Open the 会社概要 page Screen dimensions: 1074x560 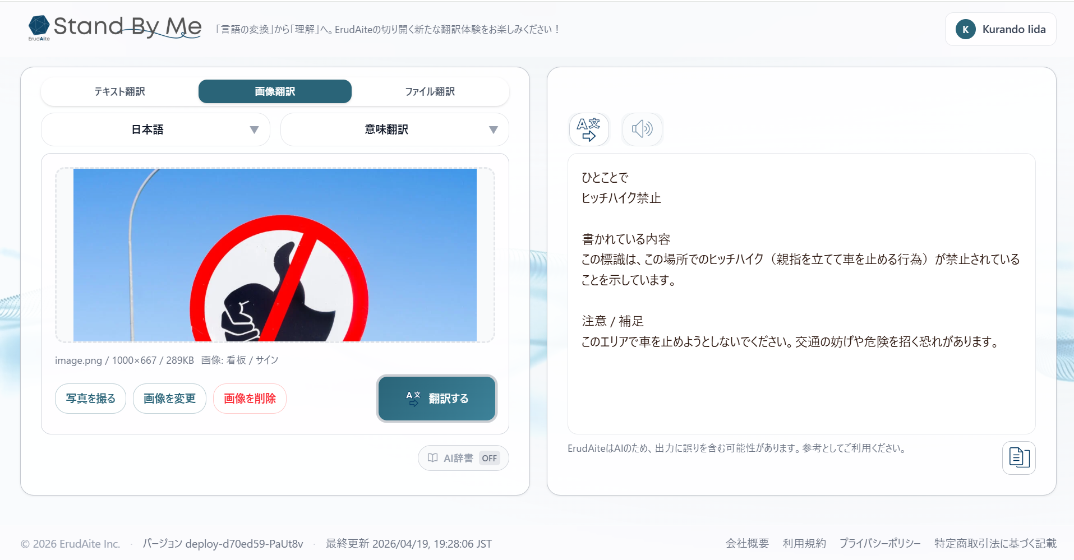tap(747, 543)
